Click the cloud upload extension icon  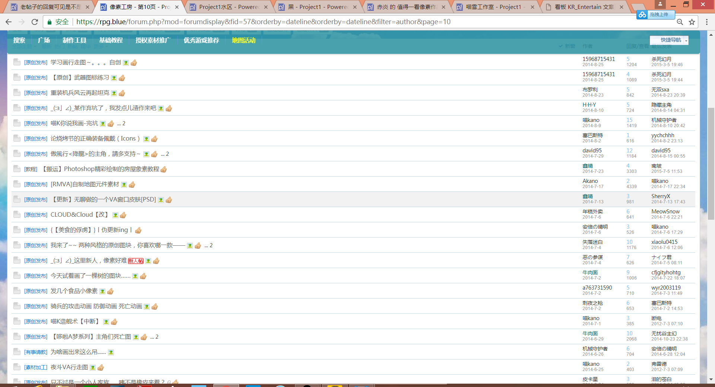pos(642,14)
